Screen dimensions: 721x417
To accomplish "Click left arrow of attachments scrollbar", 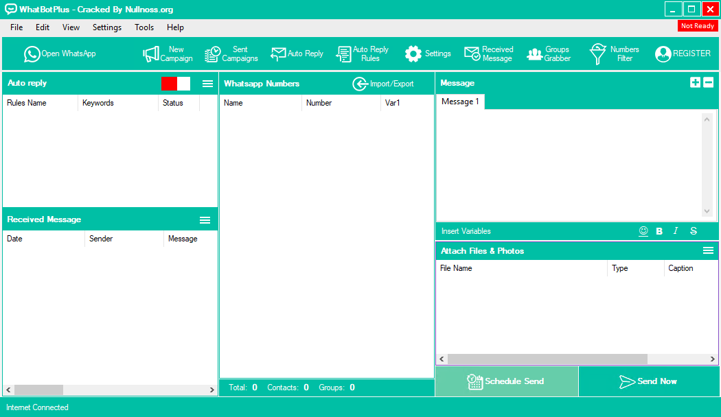I will pyautogui.click(x=442, y=359).
